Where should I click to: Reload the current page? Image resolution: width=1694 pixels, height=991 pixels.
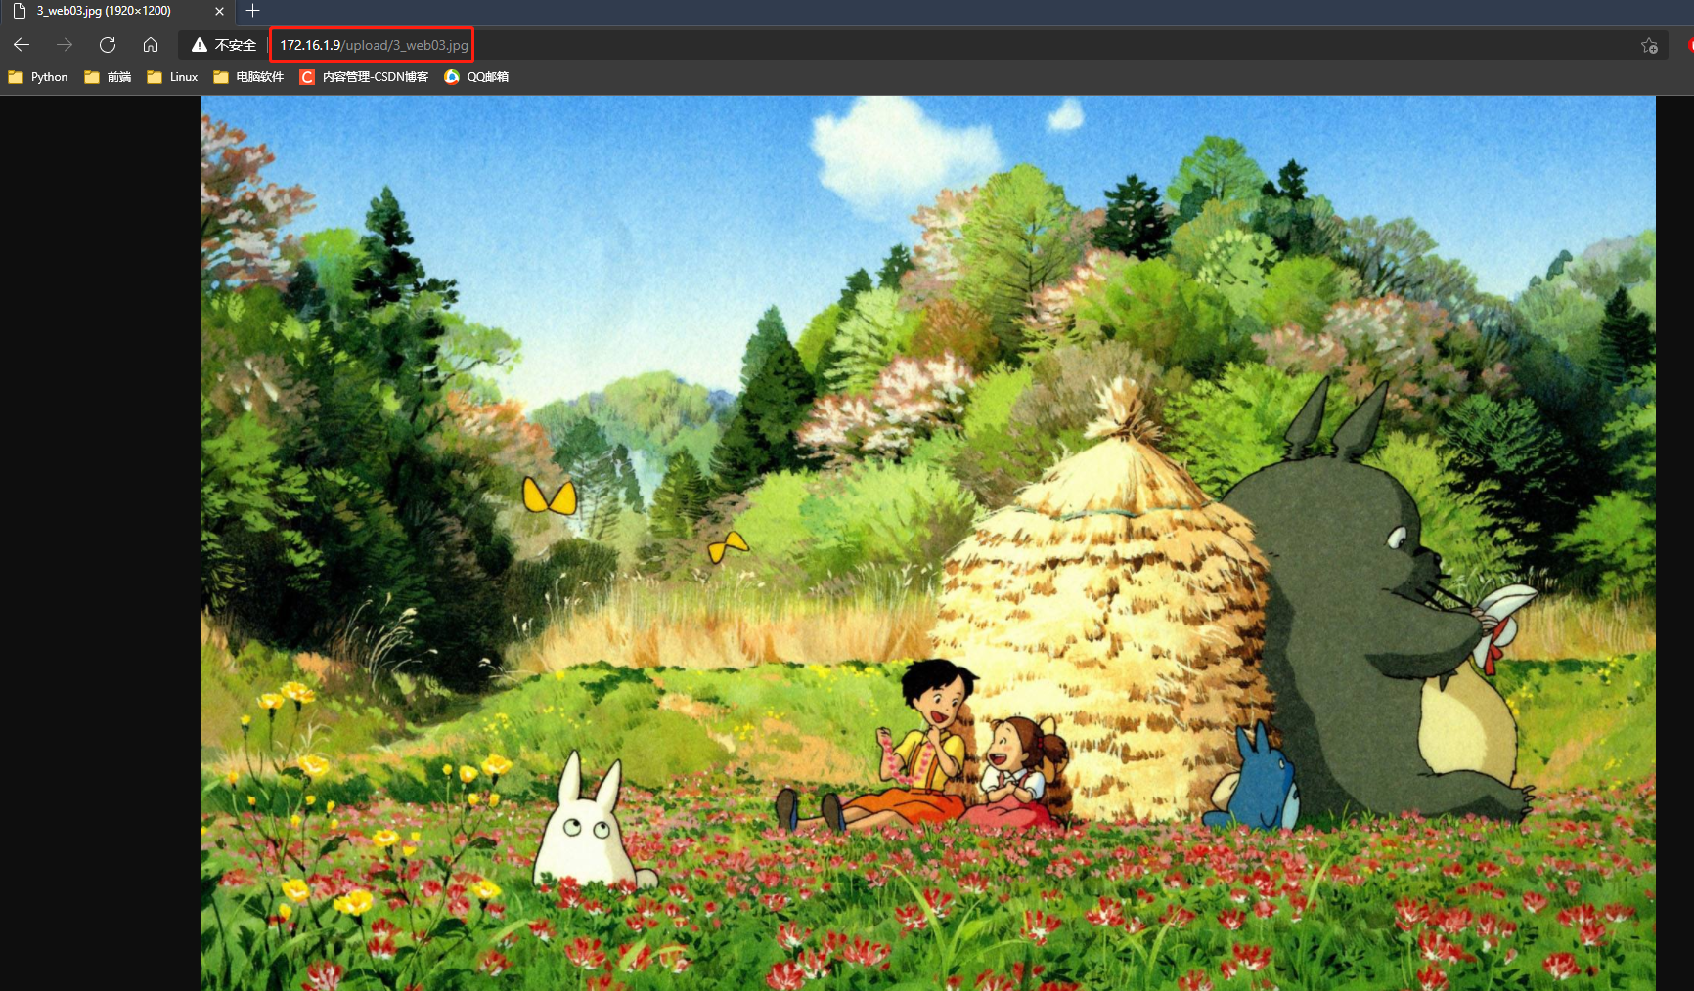(108, 45)
